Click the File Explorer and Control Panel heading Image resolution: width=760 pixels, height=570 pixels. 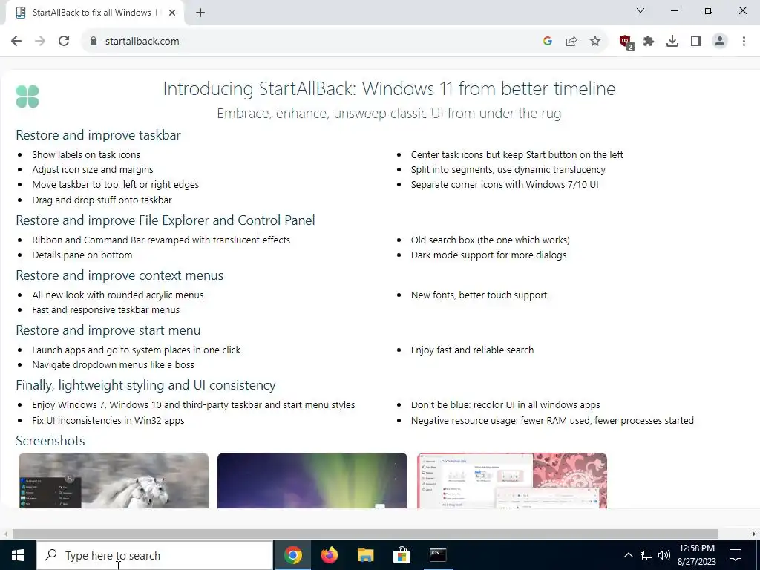(x=166, y=220)
